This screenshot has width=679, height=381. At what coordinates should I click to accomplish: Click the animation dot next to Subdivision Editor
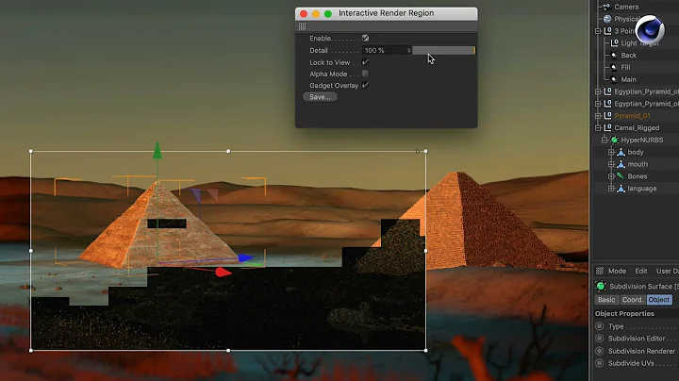[x=600, y=339]
